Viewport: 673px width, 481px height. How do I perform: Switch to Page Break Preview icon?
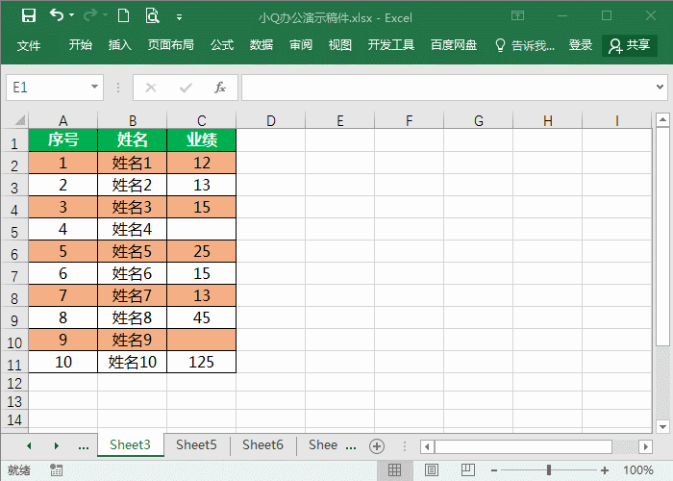point(468,469)
